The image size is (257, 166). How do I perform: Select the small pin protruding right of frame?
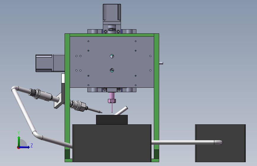point(161,63)
